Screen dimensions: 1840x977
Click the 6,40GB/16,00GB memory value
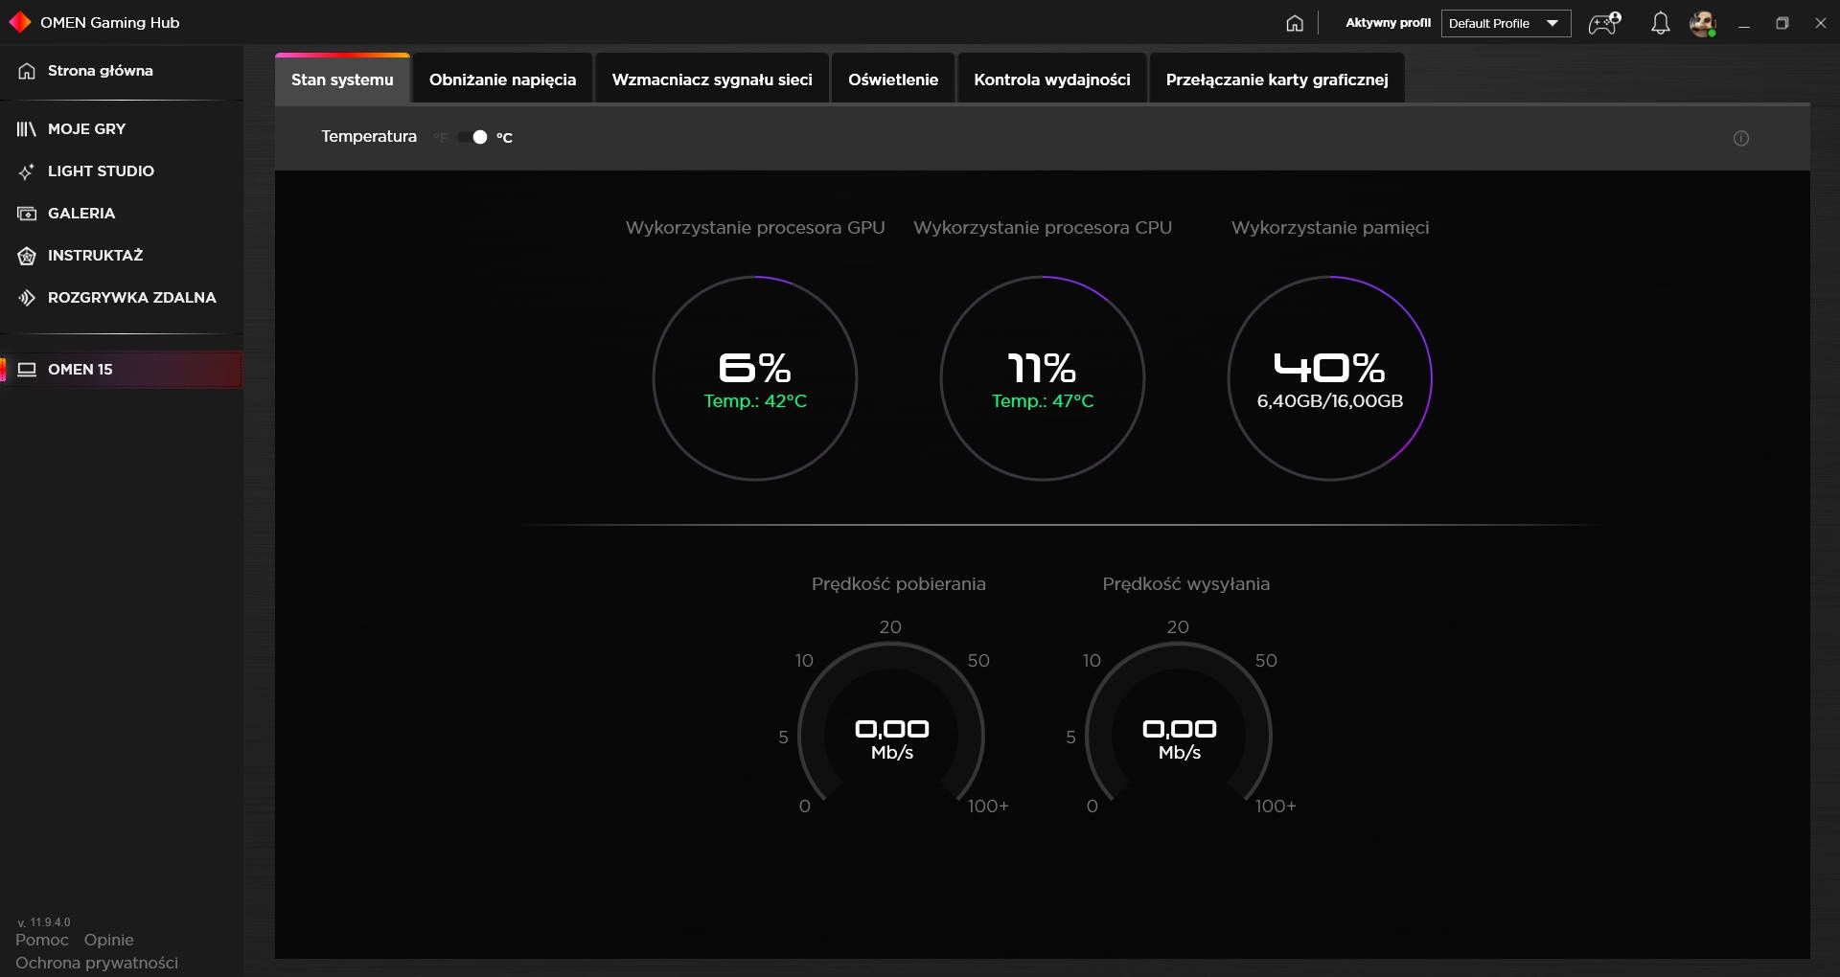click(x=1330, y=401)
